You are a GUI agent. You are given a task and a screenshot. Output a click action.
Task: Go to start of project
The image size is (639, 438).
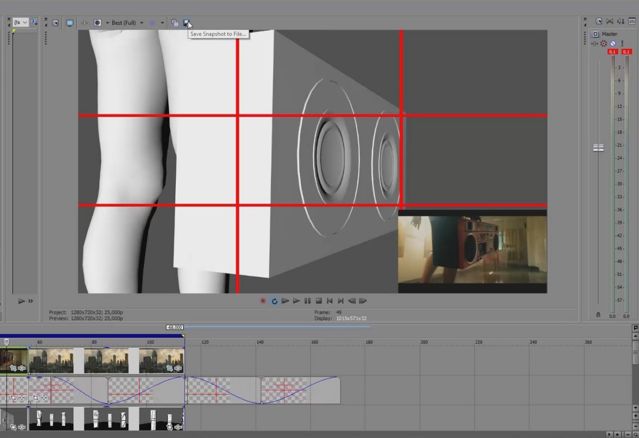(x=329, y=301)
